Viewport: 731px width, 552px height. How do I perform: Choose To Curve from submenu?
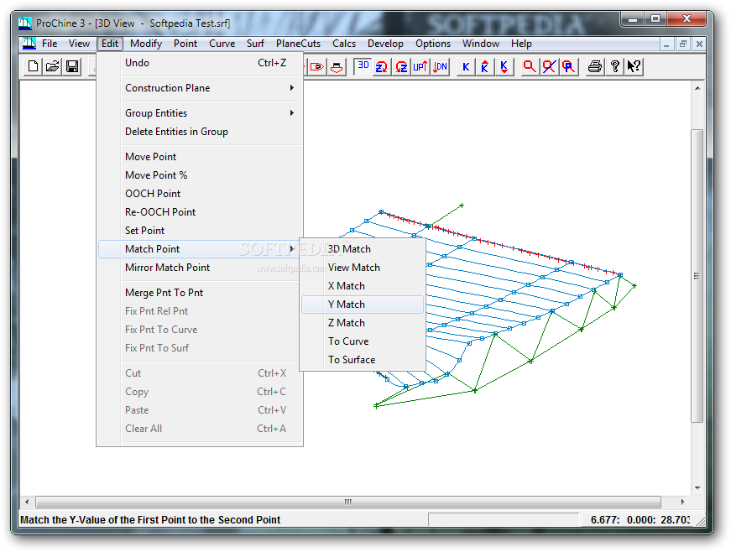(363, 341)
